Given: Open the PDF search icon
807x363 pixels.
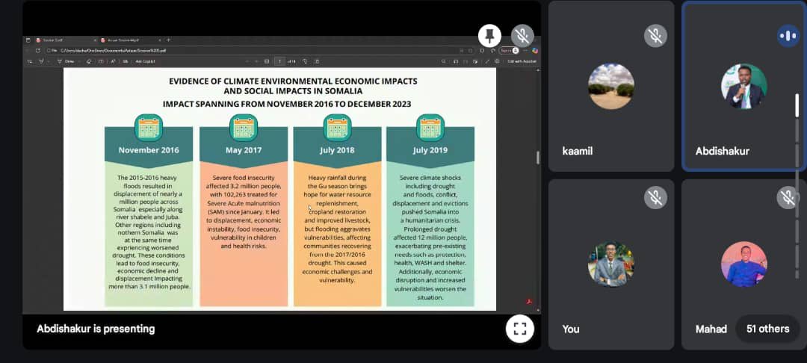Looking at the screenshot, I should (443, 61).
